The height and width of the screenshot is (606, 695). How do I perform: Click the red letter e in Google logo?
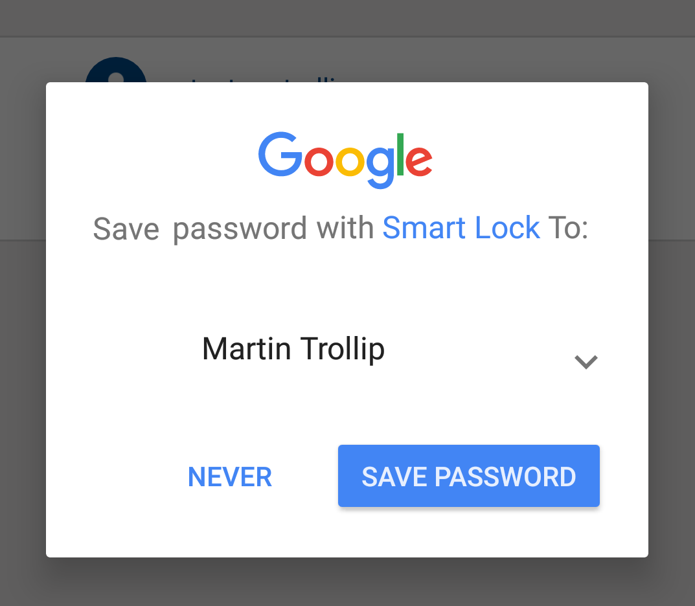418,161
